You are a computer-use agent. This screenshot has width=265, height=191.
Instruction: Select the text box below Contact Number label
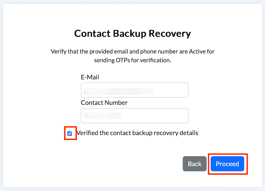(x=135, y=115)
